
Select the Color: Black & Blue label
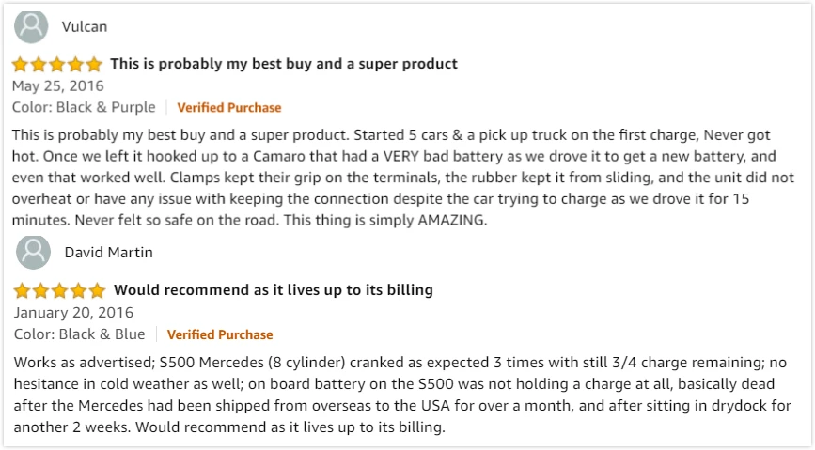click(x=80, y=334)
